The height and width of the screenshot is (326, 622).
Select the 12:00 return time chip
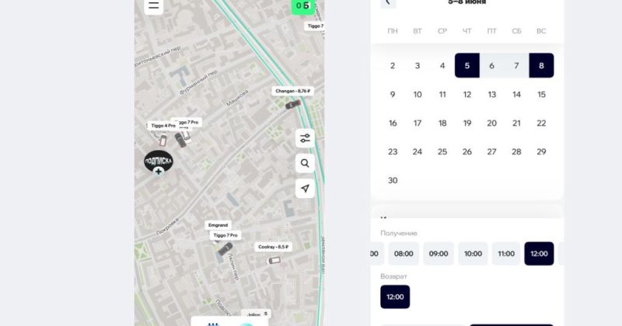(x=395, y=297)
